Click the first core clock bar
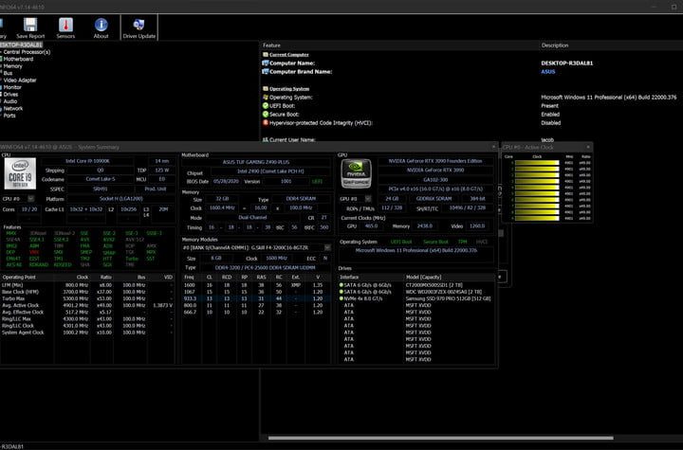 (537, 163)
